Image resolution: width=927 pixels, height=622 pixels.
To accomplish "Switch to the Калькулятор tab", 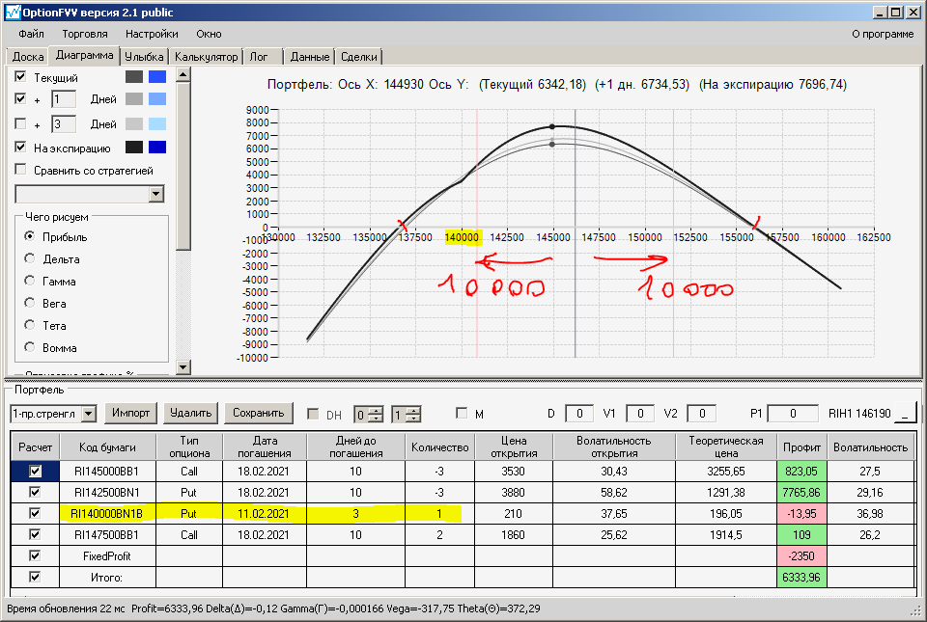I will (x=207, y=57).
